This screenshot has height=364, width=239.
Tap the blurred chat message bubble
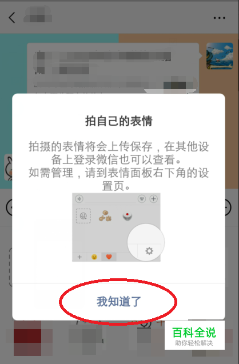click(x=113, y=68)
